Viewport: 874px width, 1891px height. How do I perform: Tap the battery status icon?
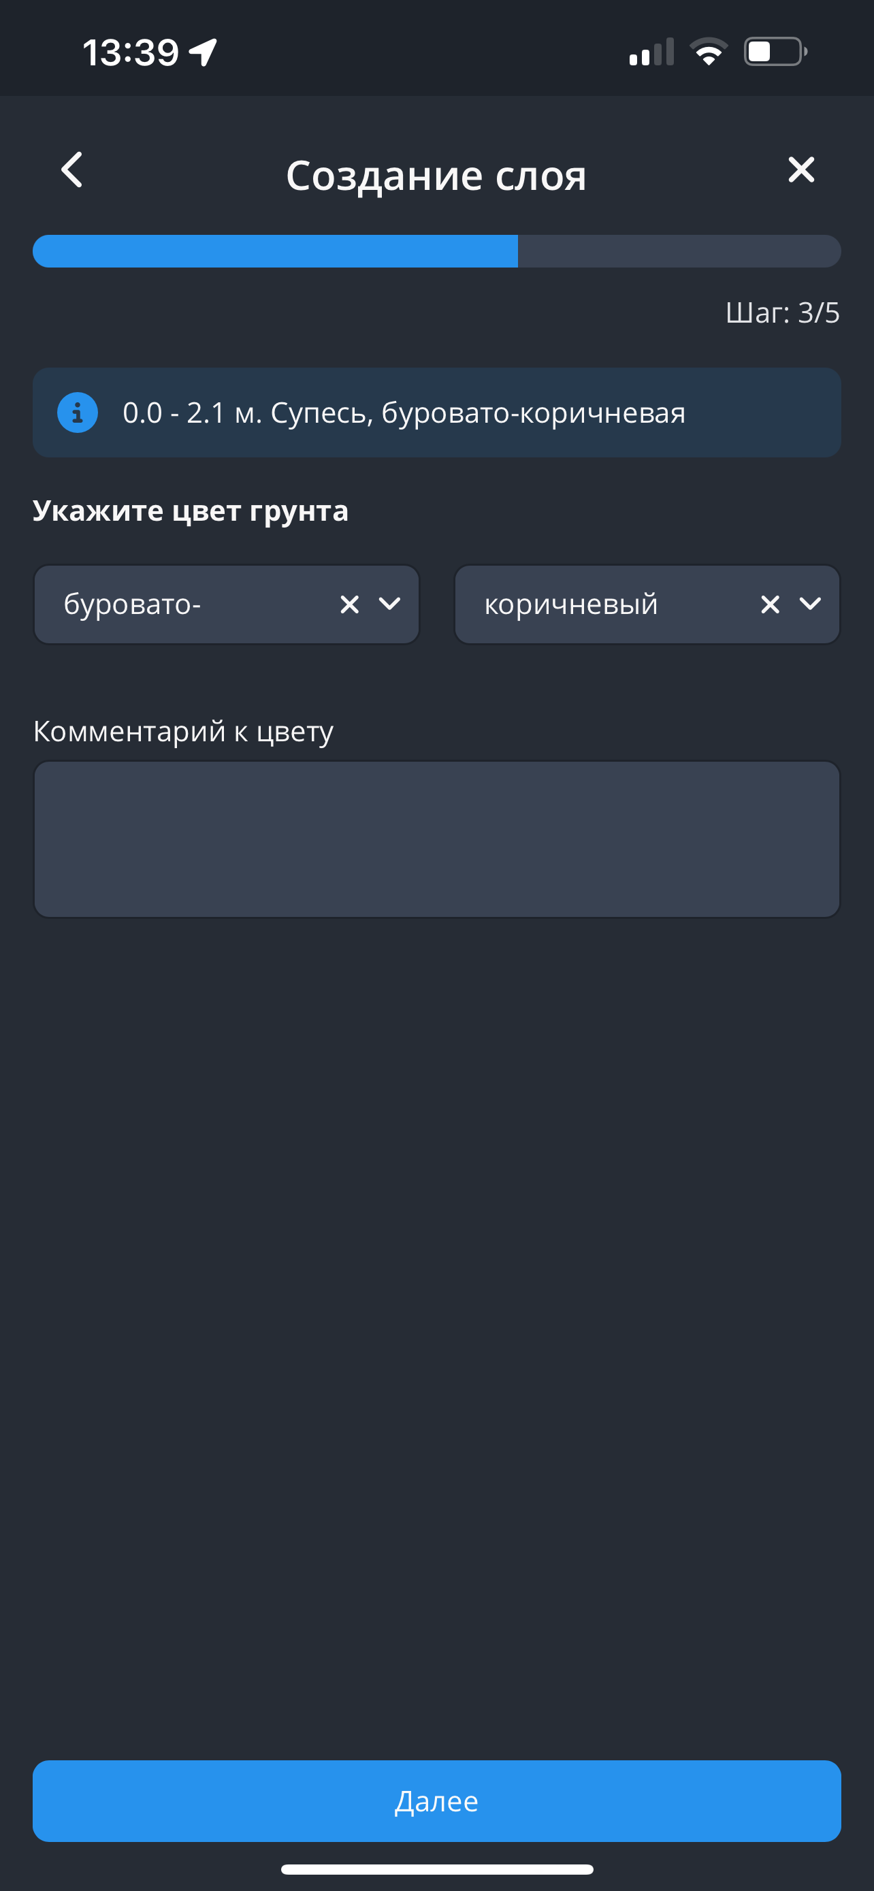tap(775, 52)
